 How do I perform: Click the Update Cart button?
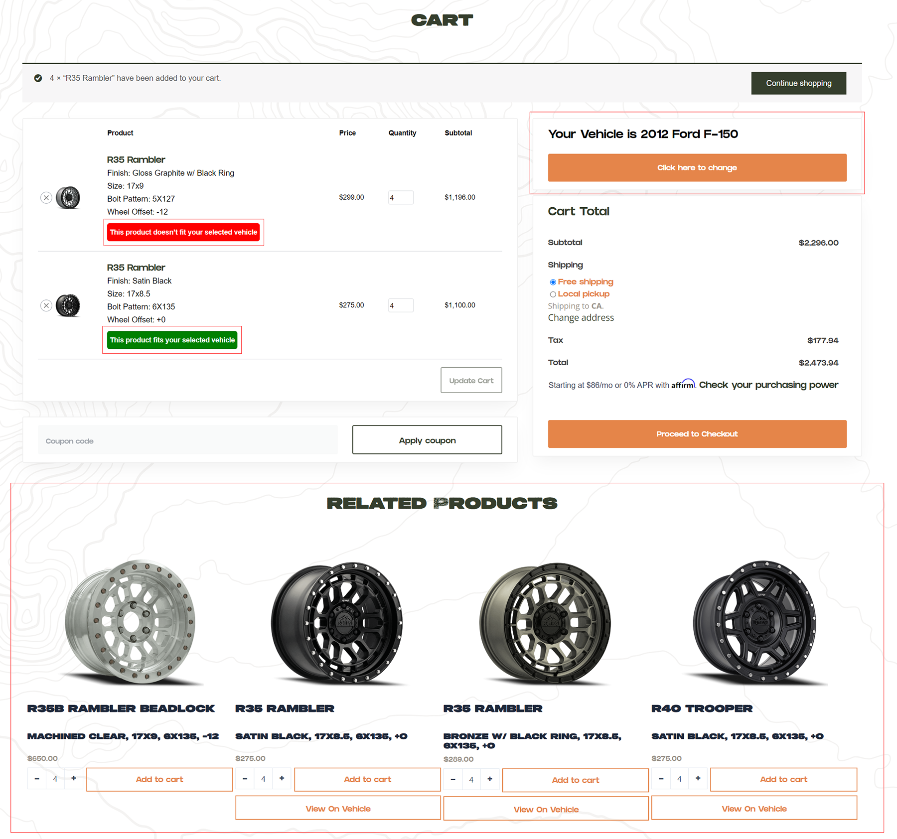point(471,381)
